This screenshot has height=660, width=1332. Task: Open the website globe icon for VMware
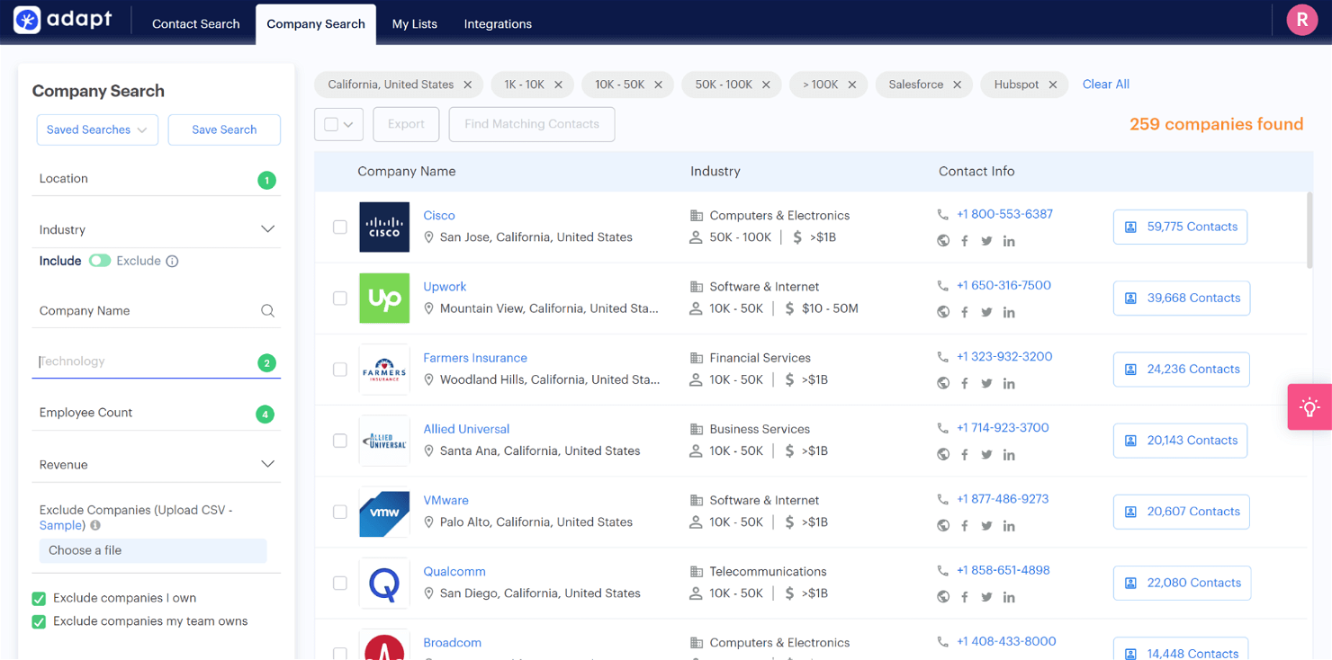coord(942,525)
